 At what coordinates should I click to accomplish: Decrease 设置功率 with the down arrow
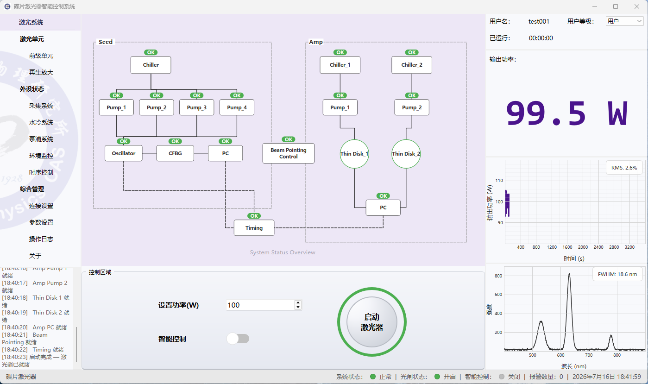(x=298, y=307)
